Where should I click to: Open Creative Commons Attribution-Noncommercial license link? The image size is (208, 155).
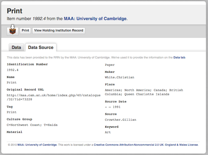tap(146, 145)
